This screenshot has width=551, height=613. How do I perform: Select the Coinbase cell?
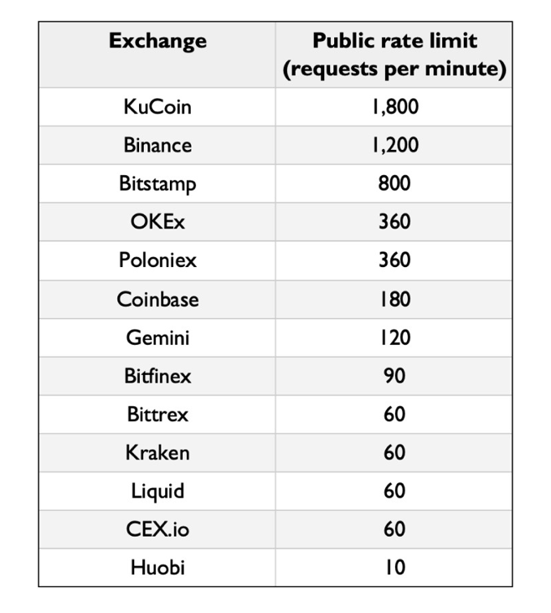[x=157, y=299]
